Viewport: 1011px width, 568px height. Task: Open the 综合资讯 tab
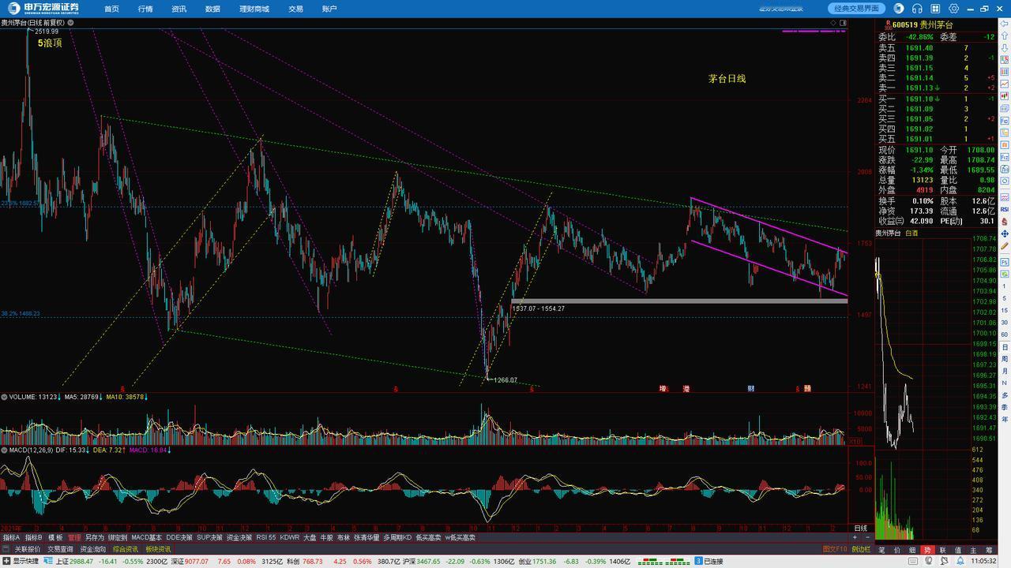coord(126,549)
